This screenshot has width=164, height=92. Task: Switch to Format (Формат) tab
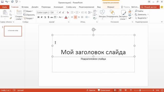(111, 7)
